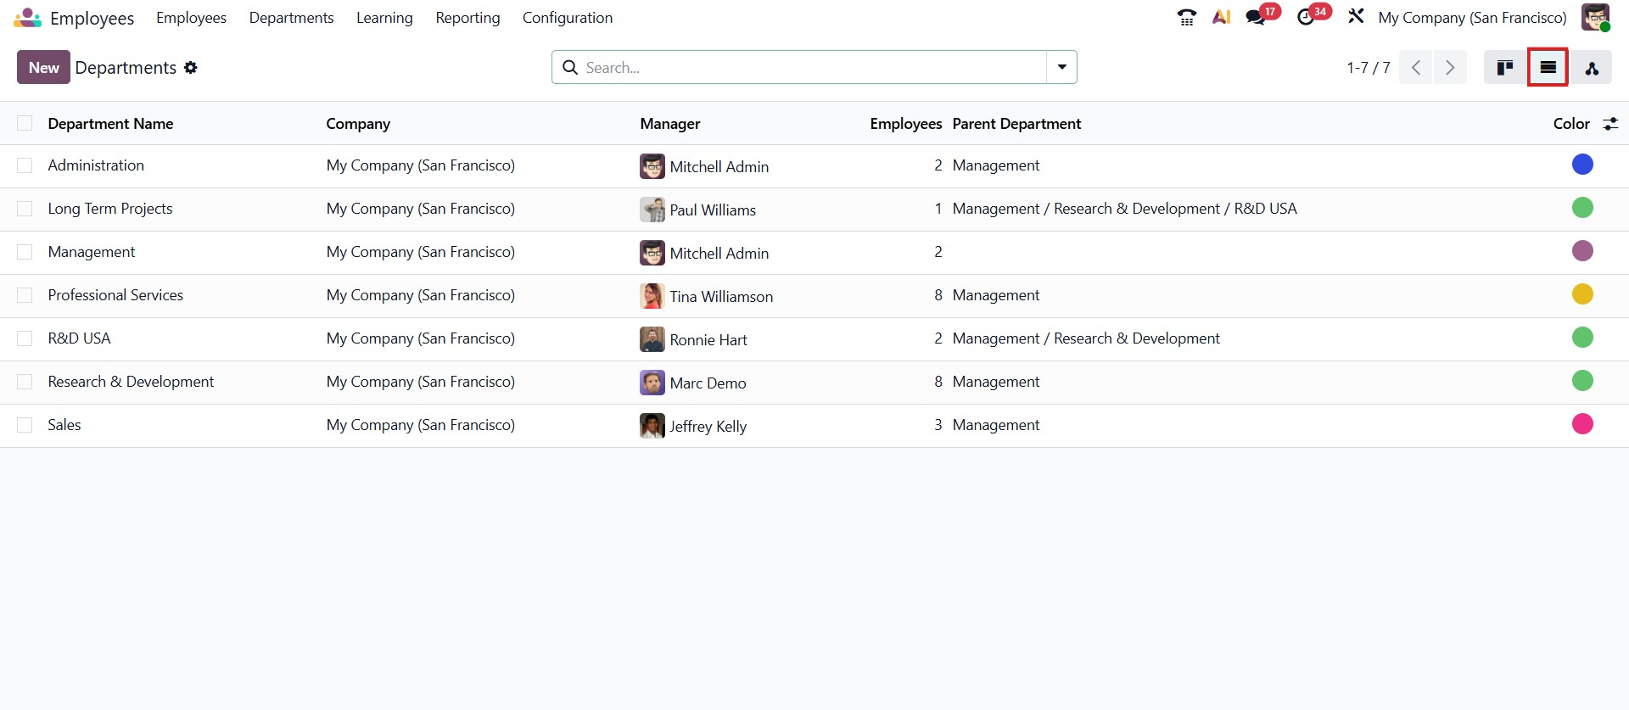Viewport: 1629px width, 710px height.
Task: Open the activities clock icon
Action: pyautogui.click(x=1306, y=18)
